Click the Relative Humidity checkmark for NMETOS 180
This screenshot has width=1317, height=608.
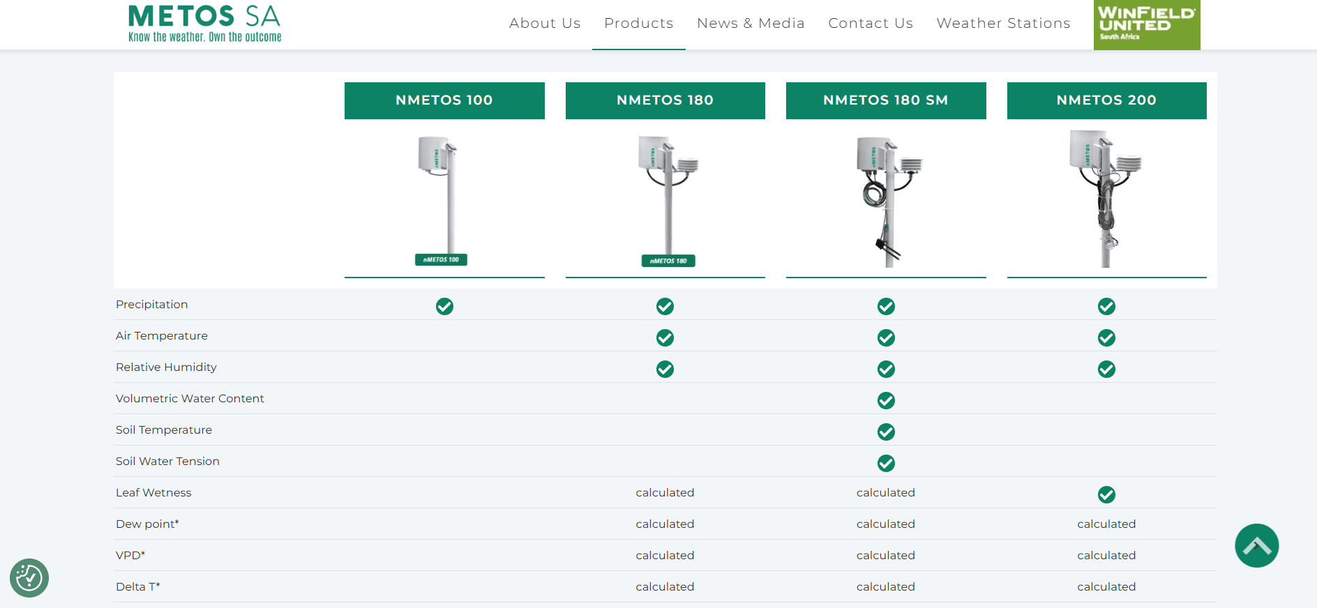(x=665, y=369)
